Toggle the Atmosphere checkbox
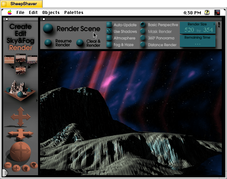Image resolution: width=227 pixels, height=179 pixels. pyautogui.click(x=109, y=38)
